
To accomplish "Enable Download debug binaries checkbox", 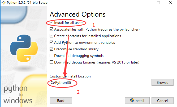I will 51,62.
